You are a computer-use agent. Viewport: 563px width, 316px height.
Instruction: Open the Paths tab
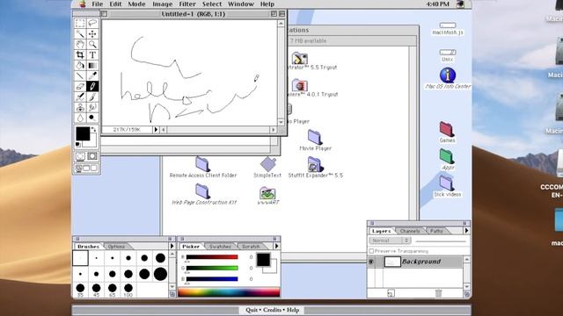(x=436, y=231)
